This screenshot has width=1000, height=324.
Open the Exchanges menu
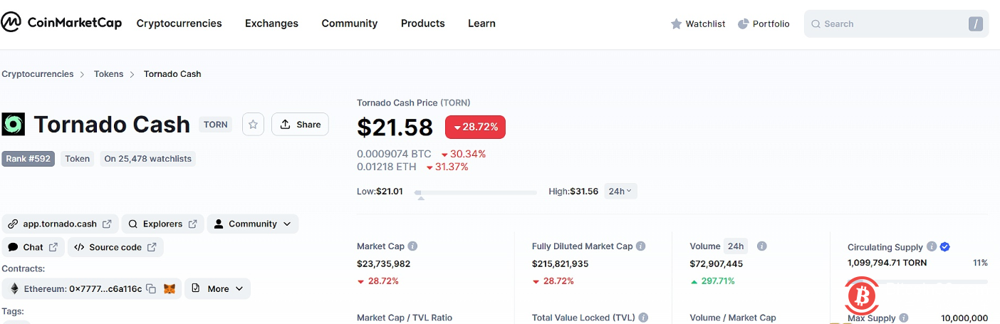coord(271,23)
